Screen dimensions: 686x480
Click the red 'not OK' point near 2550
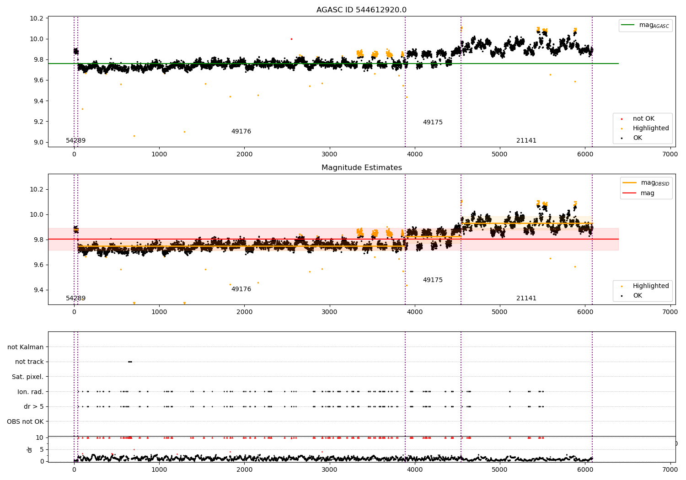coord(291,39)
